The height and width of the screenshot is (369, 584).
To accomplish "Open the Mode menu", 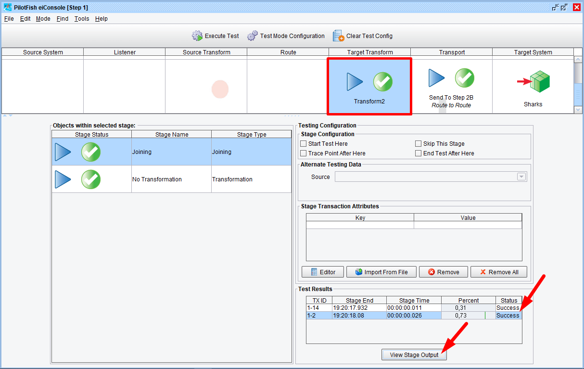I will click(43, 19).
